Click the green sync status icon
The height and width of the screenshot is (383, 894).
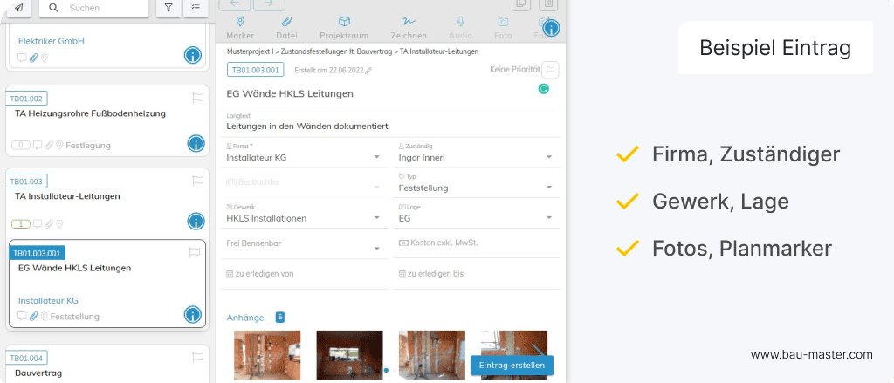click(543, 89)
